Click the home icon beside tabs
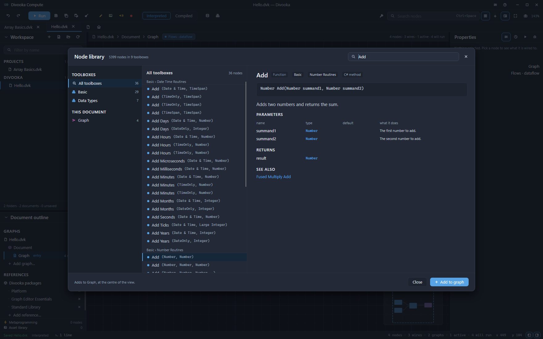The width and height of the screenshot is (543, 339). click(99, 27)
